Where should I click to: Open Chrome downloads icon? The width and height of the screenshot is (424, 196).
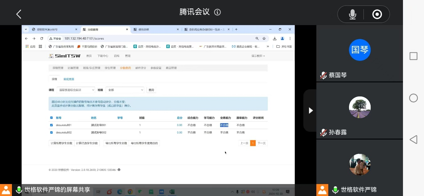point(275,39)
